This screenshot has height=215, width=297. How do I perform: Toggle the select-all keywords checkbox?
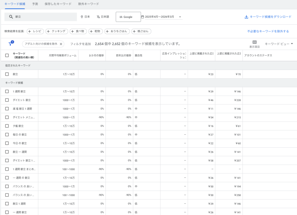(x=7, y=56)
